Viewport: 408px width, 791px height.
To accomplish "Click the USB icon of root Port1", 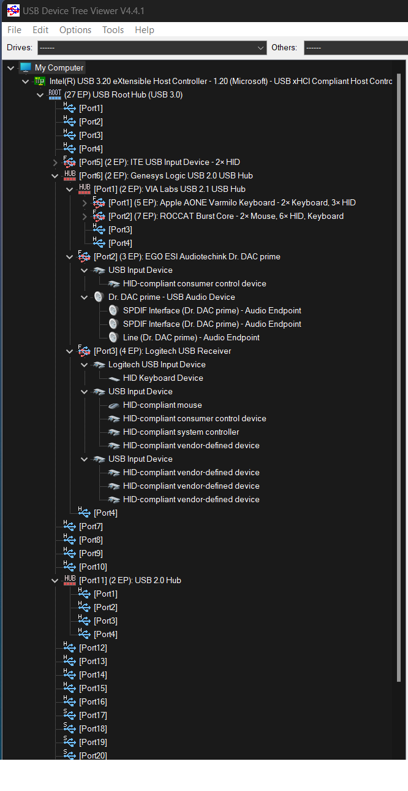I will click(x=70, y=107).
